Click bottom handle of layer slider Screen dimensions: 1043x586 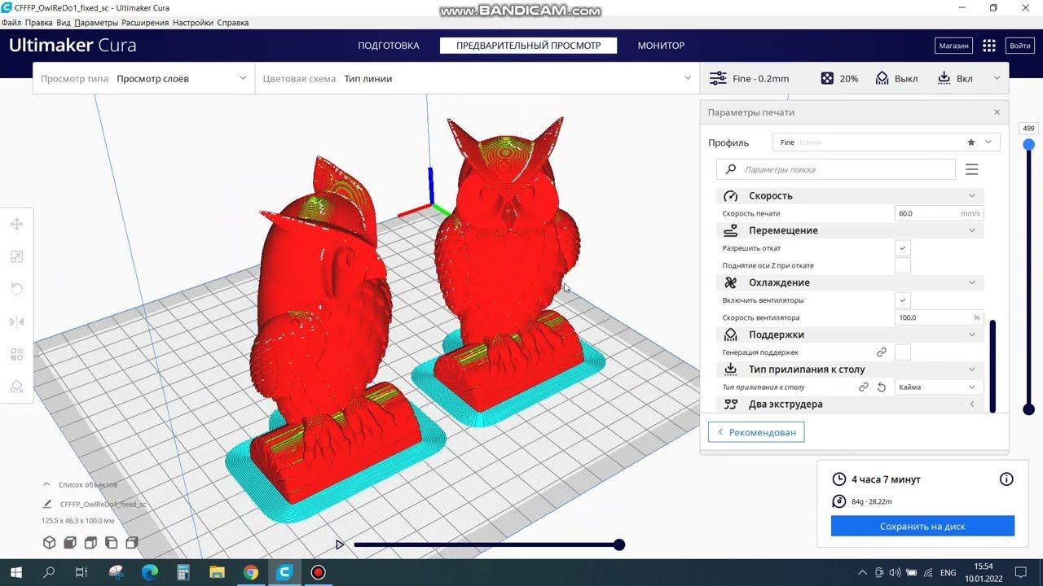1028,409
